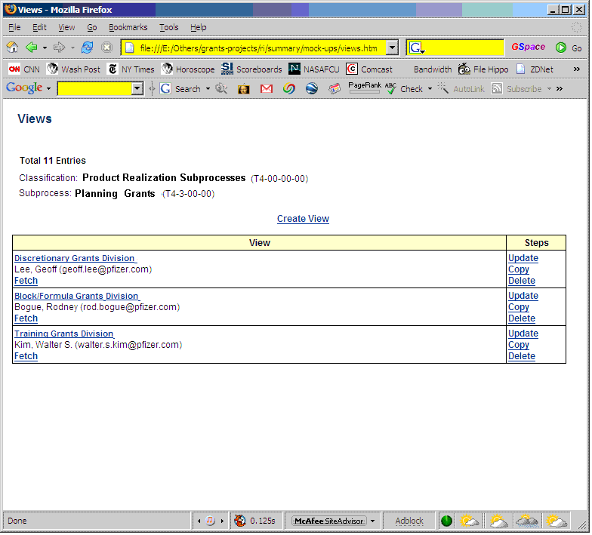This screenshot has height=535, width=592.
Task: Click the PageRank indicator
Action: (365, 88)
